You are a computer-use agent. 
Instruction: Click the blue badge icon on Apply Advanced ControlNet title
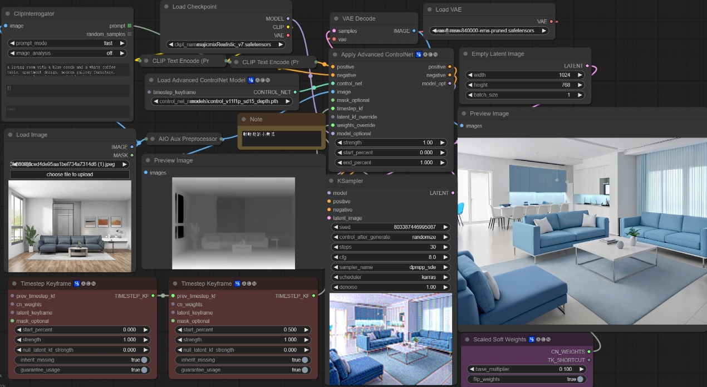click(418, 55)
